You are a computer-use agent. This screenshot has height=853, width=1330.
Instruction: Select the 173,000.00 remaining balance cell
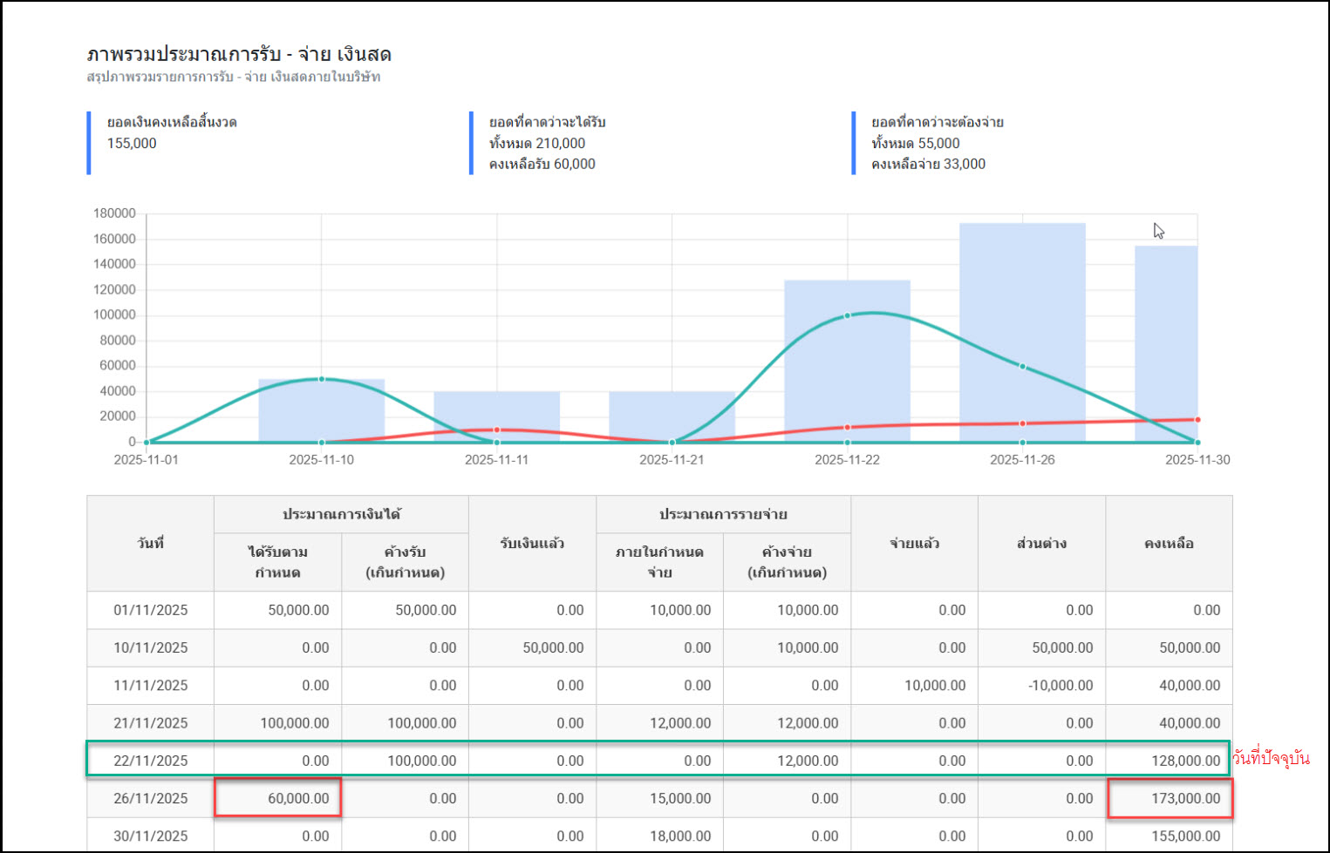(x=1170, y=798)
